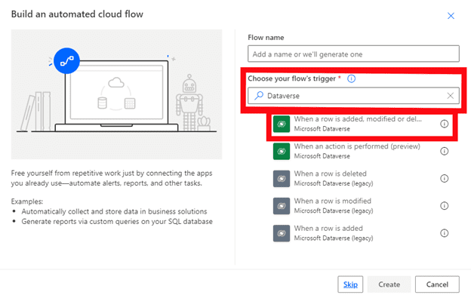This screenshot has width=471, height=298.
Task: Open info for 'When an action is performed' trigger
Action: 445,151
